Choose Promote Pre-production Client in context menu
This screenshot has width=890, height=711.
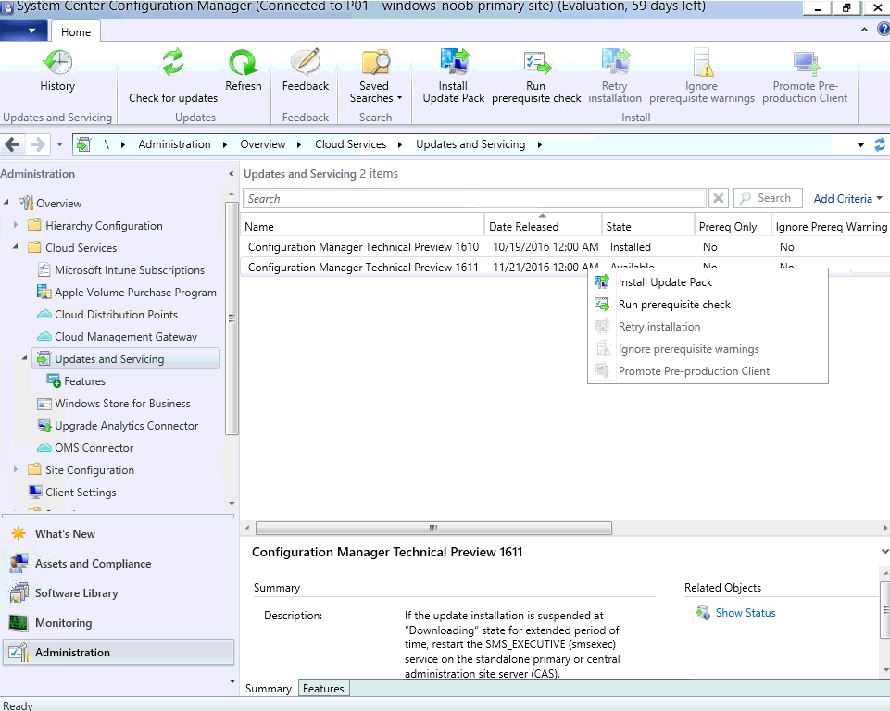708,370
